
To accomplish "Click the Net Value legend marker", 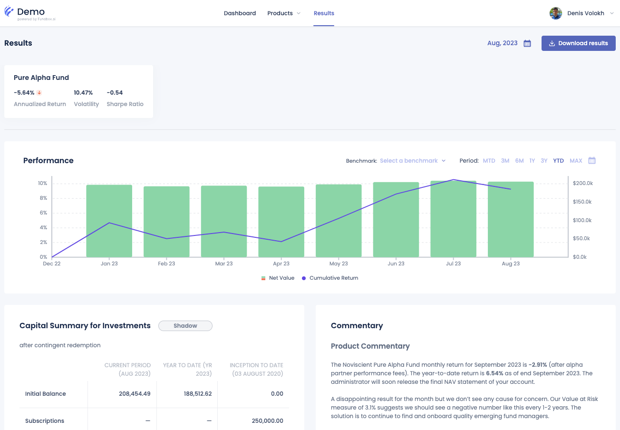I will click(263, 278).
